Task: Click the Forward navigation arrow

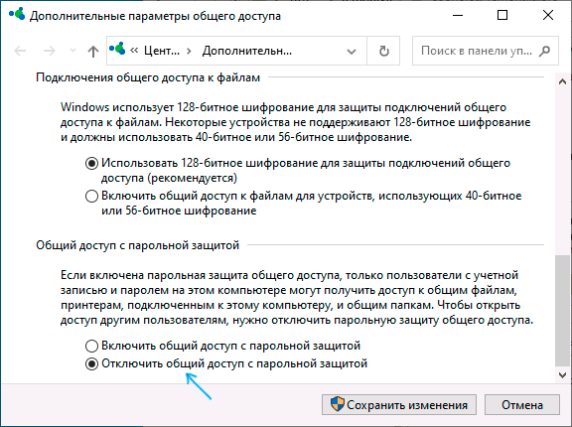Action: (49, 51)
